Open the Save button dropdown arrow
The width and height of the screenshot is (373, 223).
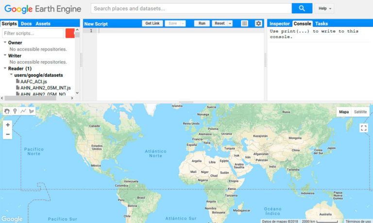pyautogui.click(x=183, y=23)
